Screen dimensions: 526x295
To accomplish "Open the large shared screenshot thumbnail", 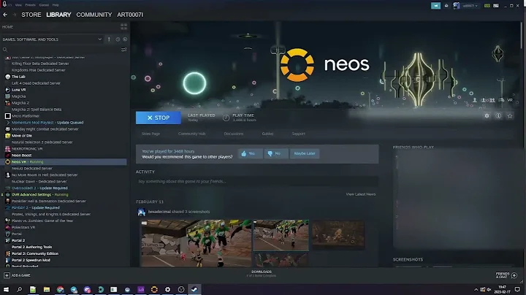I will pos(196,243).
